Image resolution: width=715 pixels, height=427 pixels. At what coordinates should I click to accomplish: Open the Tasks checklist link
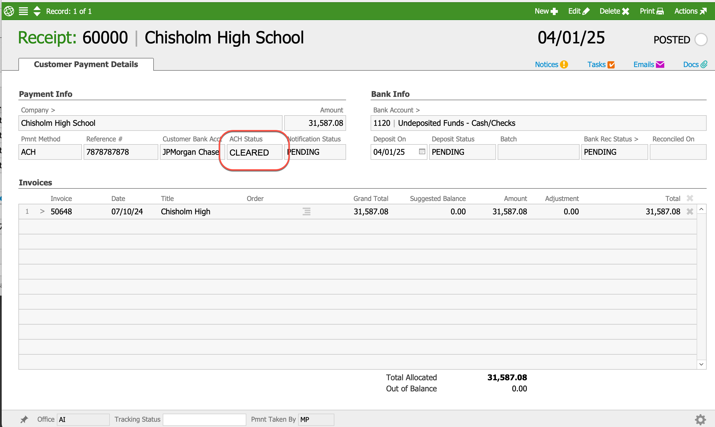[x=601, y=65]
